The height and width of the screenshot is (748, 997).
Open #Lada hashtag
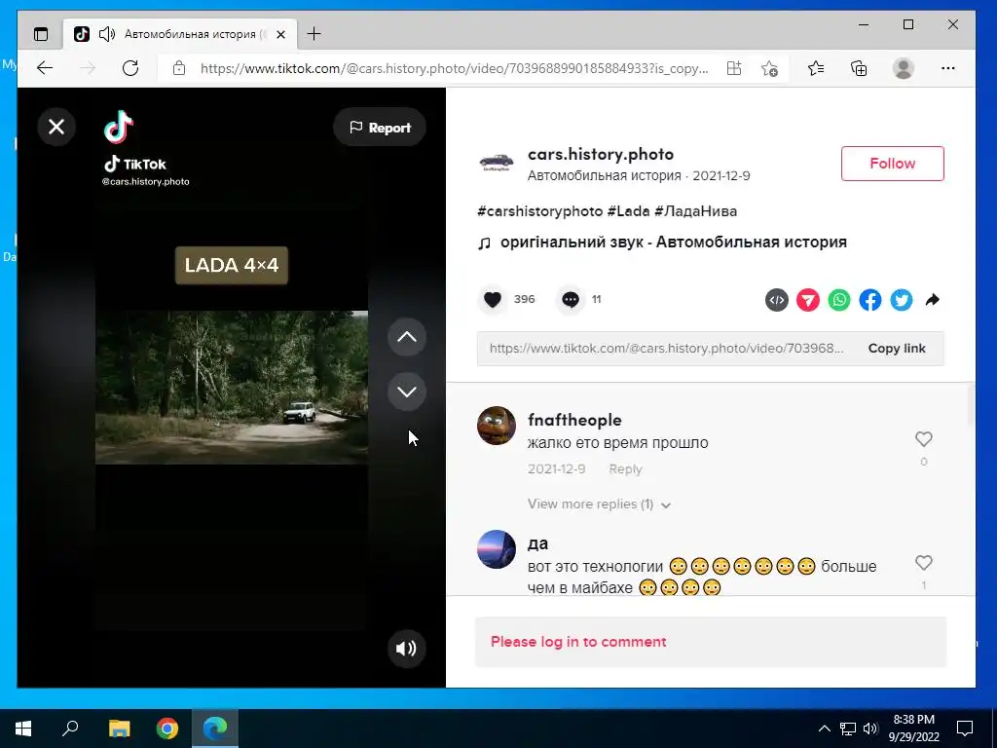click(628, 211)
